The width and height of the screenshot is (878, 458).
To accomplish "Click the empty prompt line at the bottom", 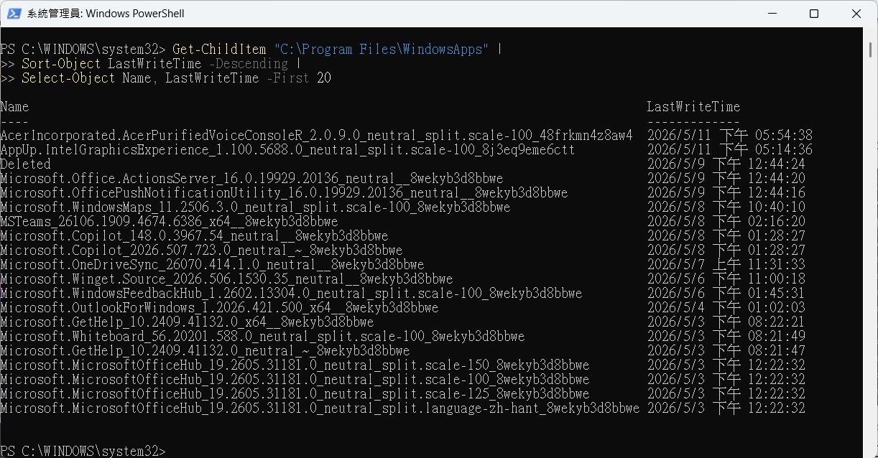I will (x=83, y=451).
